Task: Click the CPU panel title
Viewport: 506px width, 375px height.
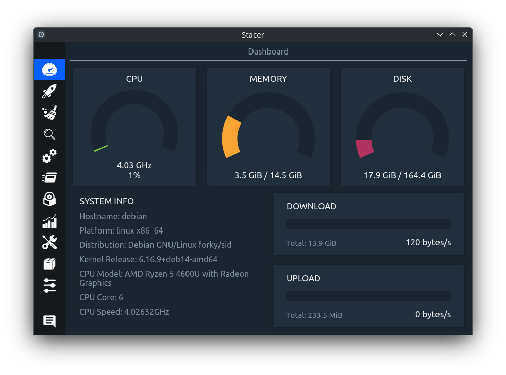Action: click(x=134, y=79)
